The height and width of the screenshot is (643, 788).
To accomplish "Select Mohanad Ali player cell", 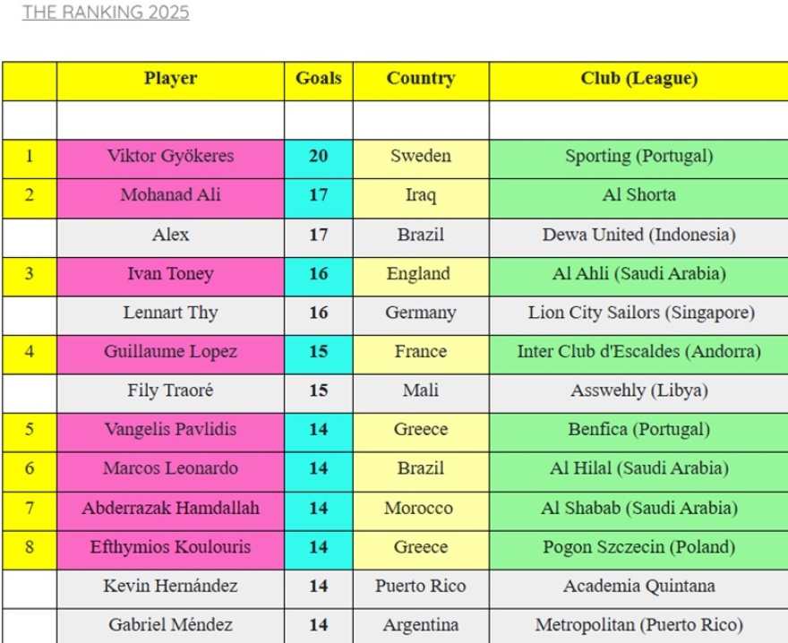I will coord(170,195).
